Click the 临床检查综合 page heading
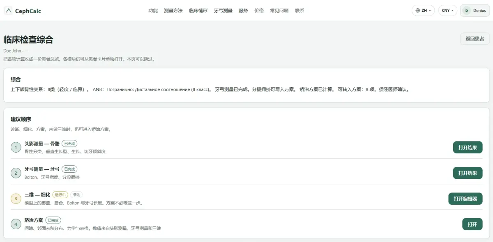 pos(28,40)
